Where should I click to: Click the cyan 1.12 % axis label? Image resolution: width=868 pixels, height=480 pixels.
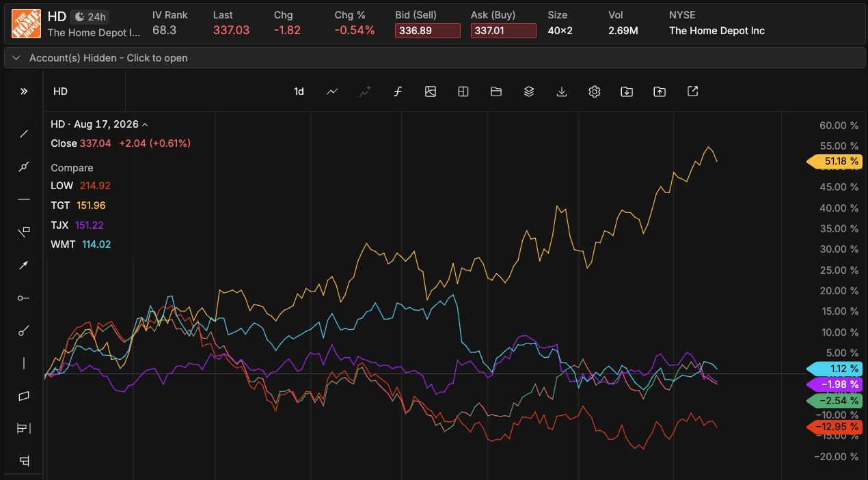point(835,369)
